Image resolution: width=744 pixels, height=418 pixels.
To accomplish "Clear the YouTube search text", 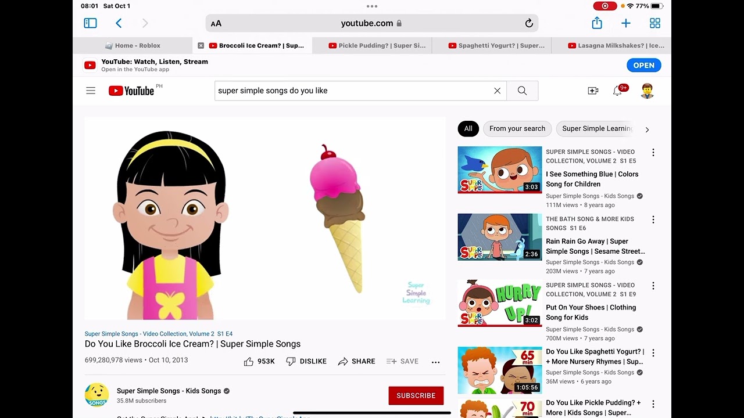I will (x=497, y=91).
